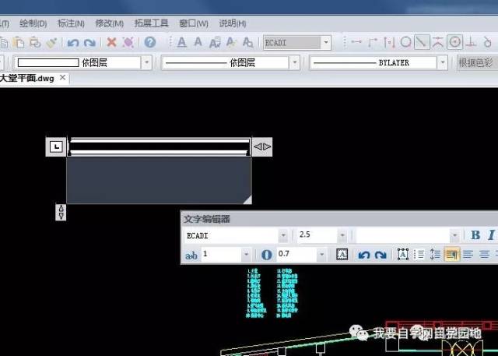Select the match properties brush icon
Screen dimensions: 498x356
[51, 42]
